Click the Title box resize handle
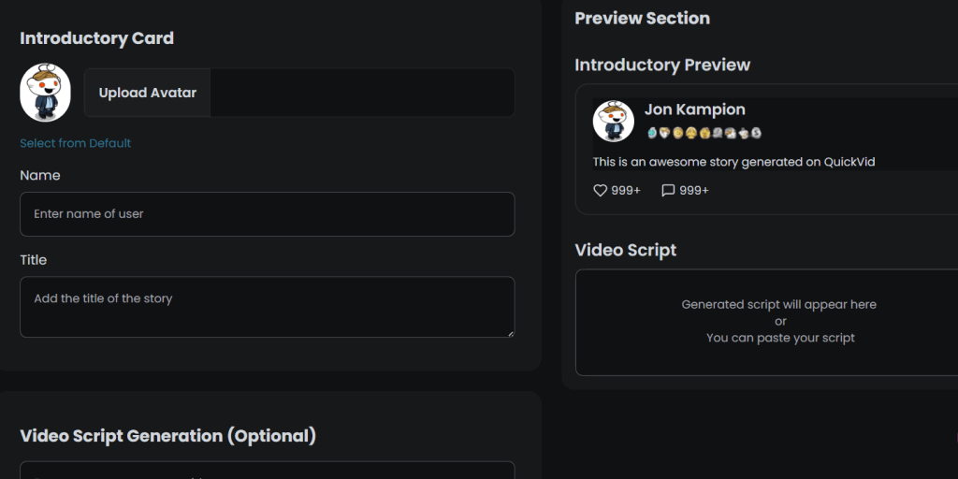Image resolution: width=958 pixels, height=479 pixels. coord(509,332)
